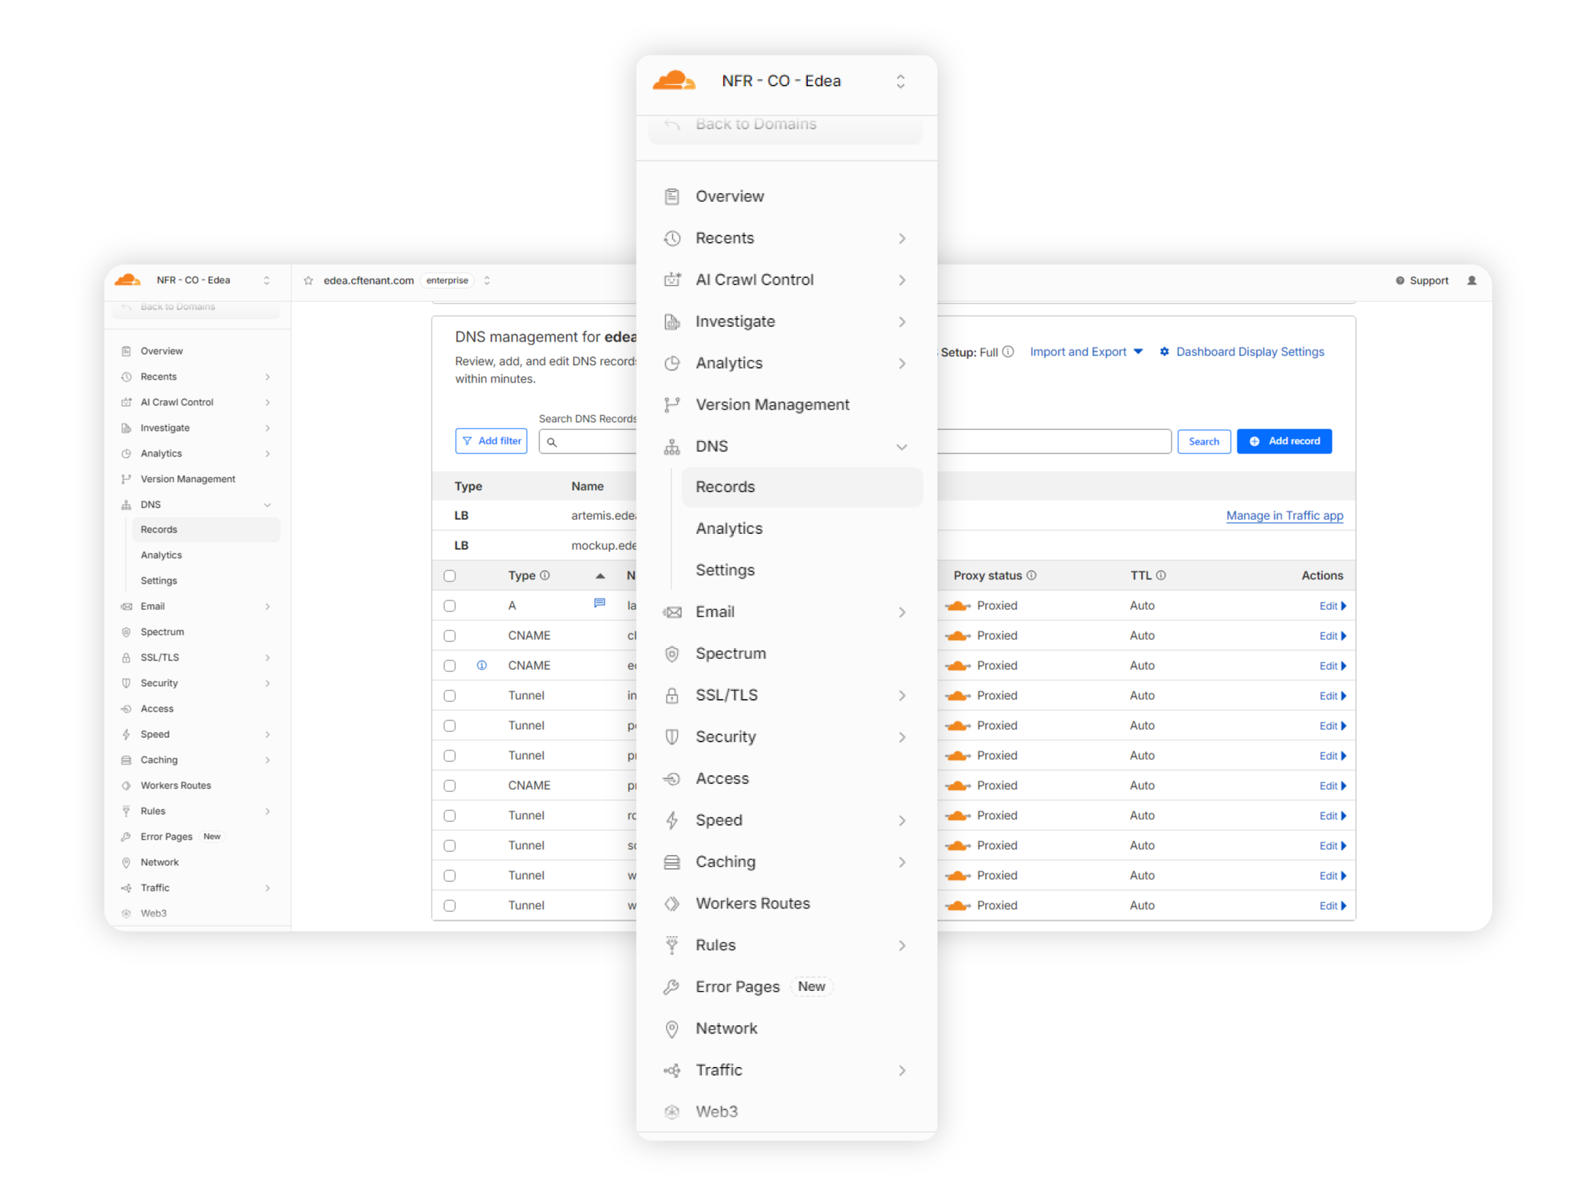
Task: Click Access arrow icon in enlarged sidebar
Action: click(x=672, y=779)
